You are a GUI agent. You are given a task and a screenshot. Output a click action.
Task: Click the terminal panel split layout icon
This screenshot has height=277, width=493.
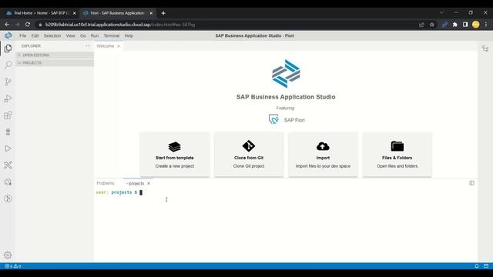(x=471, y=183)
